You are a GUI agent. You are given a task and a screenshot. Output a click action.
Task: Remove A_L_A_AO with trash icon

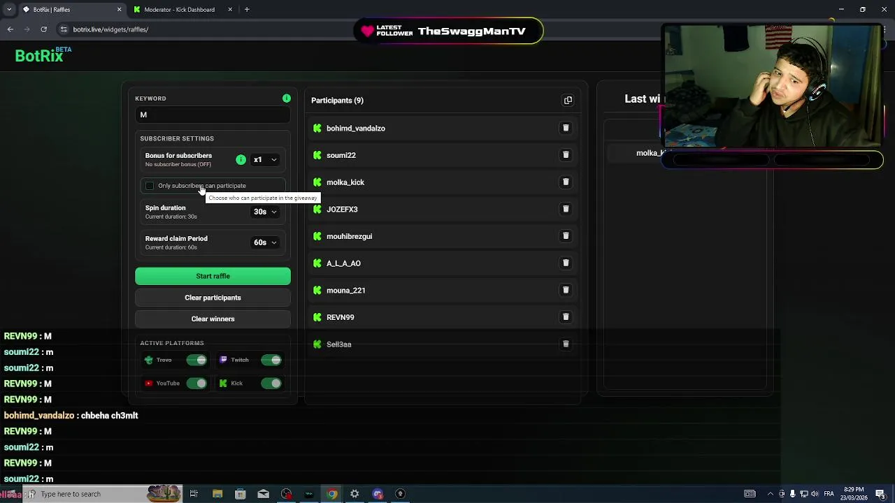[566, 263]
